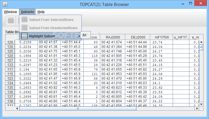Click the Highlight Subset submenu arrow

click(x=79, y=36)
